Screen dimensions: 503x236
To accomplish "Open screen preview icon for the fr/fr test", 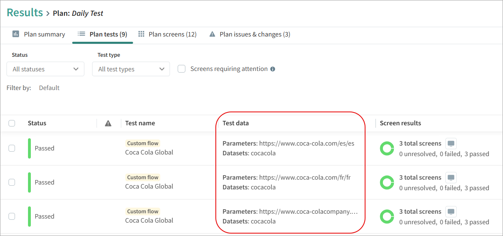I will [451, 177].
